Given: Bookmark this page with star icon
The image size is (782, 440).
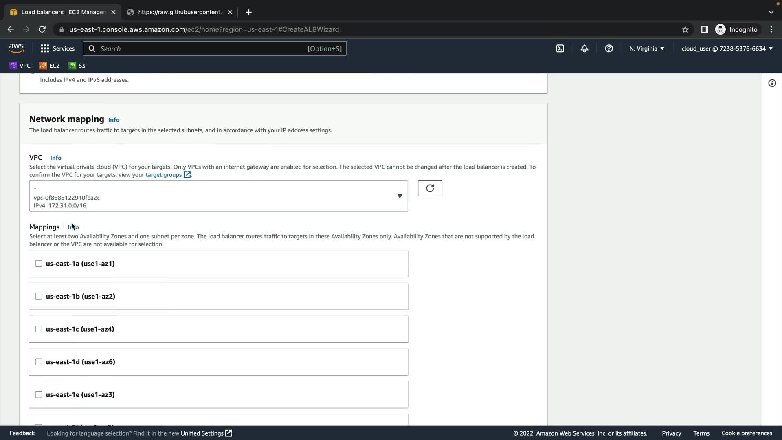Looking at the screenshot, I should click(x=685, y=29).
